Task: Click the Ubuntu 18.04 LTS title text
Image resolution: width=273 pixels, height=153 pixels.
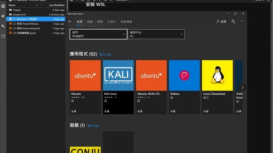Action: point(148,93)
